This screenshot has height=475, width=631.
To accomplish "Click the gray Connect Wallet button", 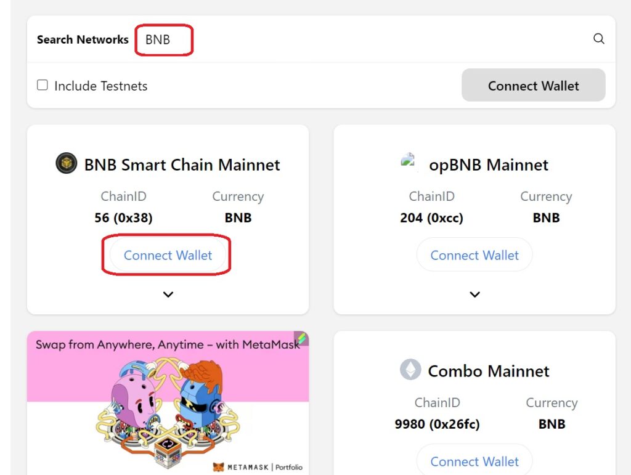I will (x=533, y=85).
